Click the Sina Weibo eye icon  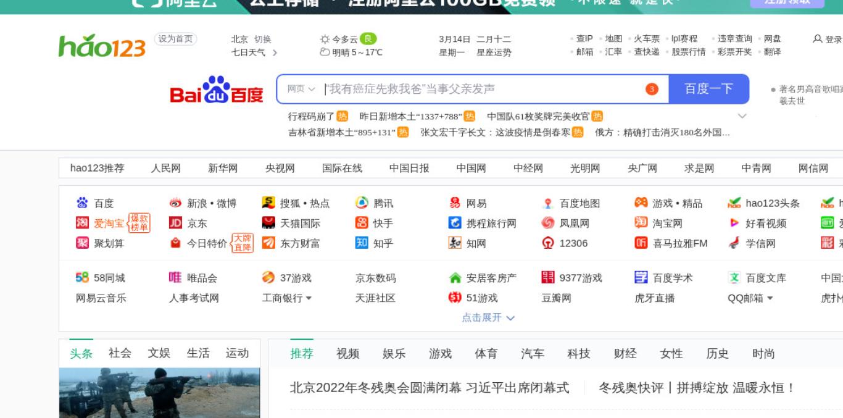pyautogui.click(x=175, y=203)
